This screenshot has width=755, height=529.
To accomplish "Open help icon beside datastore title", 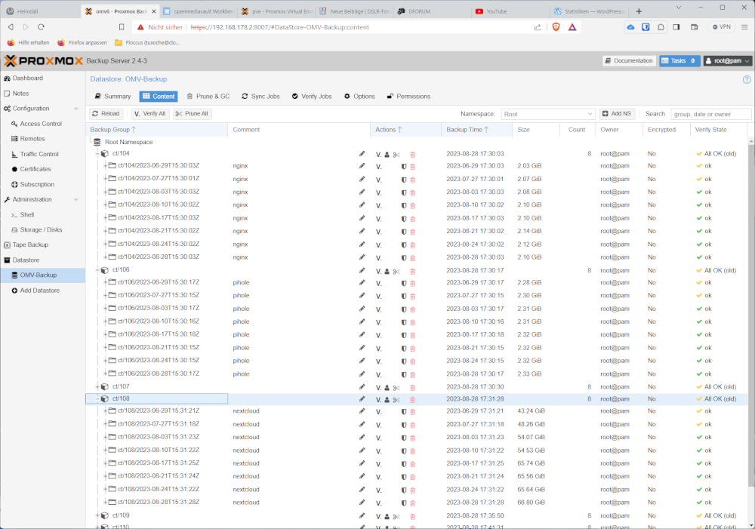I will pos(747,80).
